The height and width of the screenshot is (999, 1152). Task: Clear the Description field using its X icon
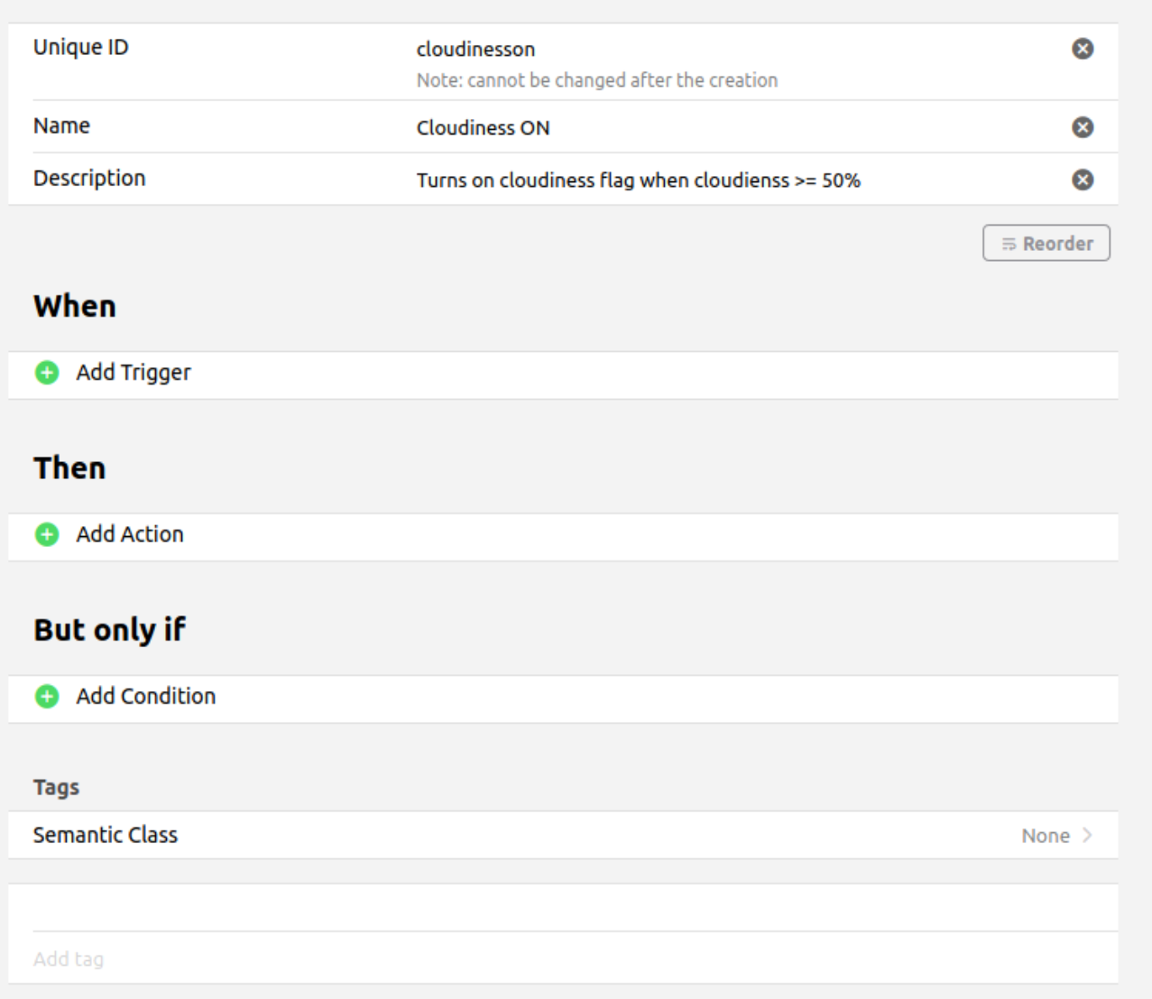[x=1083, y=180]
